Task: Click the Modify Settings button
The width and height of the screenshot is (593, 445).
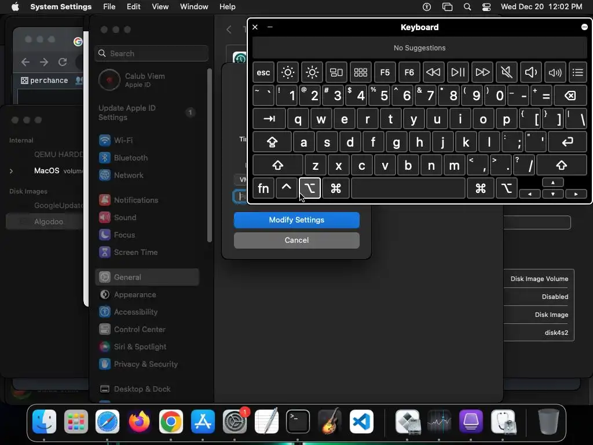Action: [296, 220]
